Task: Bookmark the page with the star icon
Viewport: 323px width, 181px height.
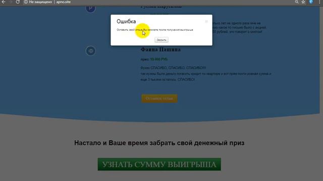Action: (303, 2)
